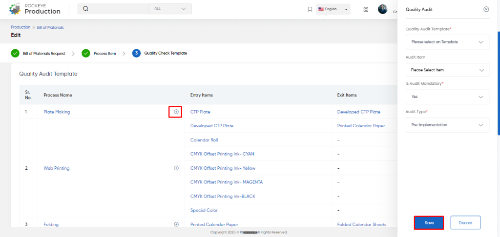Go to Bill of Materials Request step
The image size is (500, 237).
coord(38,53)
